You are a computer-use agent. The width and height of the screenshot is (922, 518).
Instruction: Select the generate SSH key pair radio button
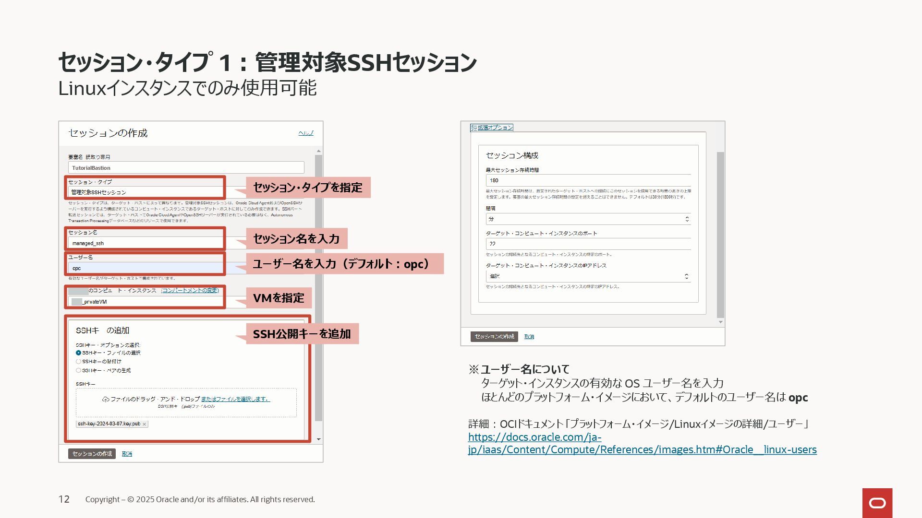(x=78, y=370)
